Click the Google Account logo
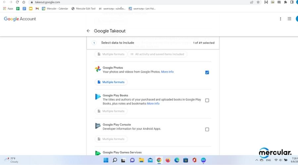The height and width of the screenshot is (165, 298). tap(20, 19)
